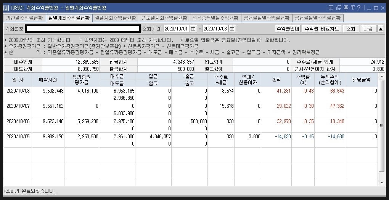Click the 15,678 fee cell
The image size is (389, 200).
point(227,106)
